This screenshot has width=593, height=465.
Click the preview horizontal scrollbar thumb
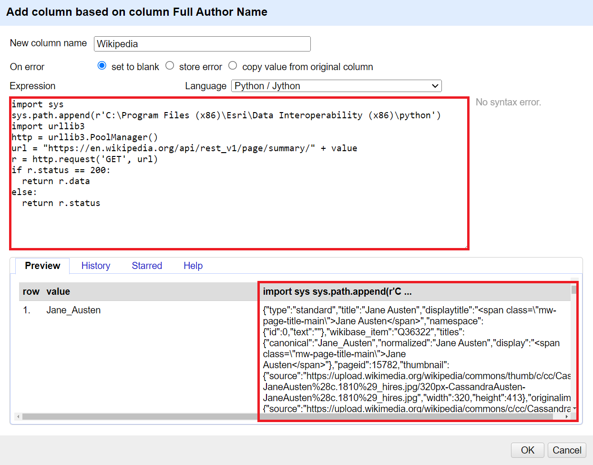[286, 416]
